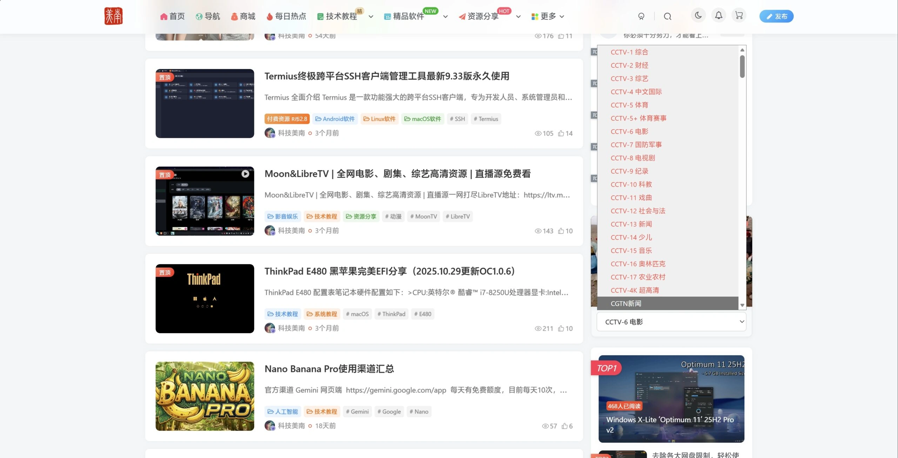Toggle dark mode moon icon
This screenshot has height=458, width=898.
[698, 16]
